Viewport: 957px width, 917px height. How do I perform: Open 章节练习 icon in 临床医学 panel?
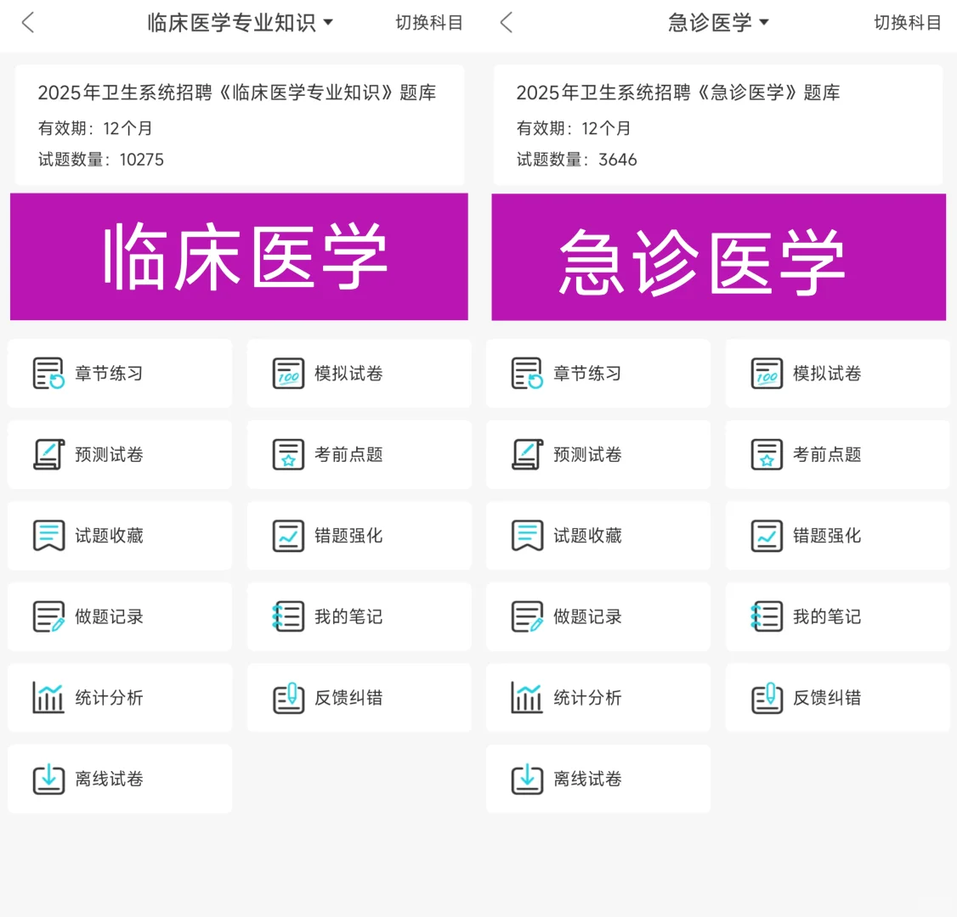click(48, 373)
